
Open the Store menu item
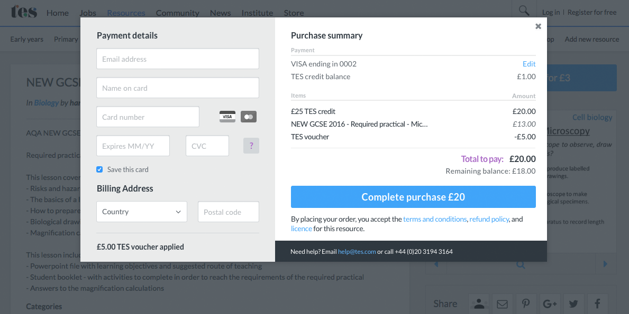click(294, 13)
